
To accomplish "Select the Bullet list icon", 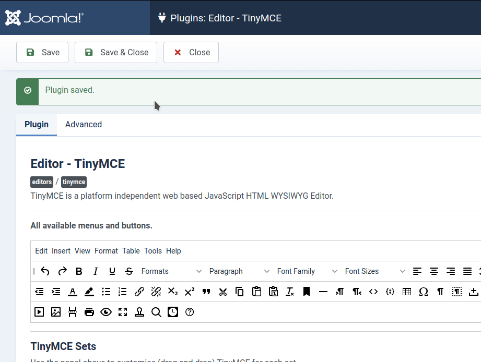I will point(106,292).
